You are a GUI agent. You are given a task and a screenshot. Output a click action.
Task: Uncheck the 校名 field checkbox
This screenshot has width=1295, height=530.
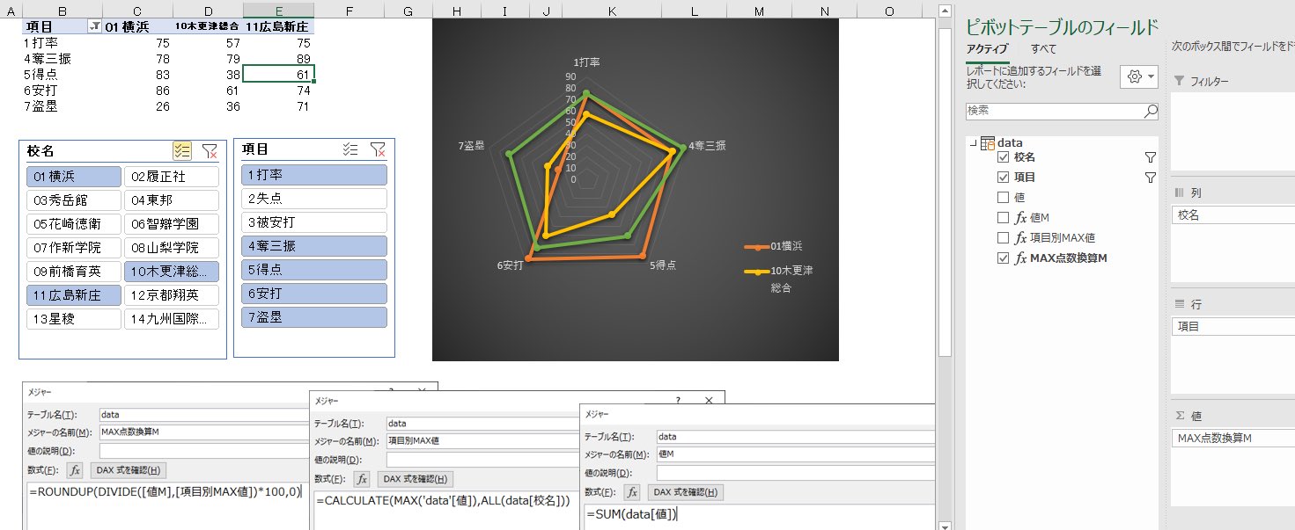tap(1003, 157)
